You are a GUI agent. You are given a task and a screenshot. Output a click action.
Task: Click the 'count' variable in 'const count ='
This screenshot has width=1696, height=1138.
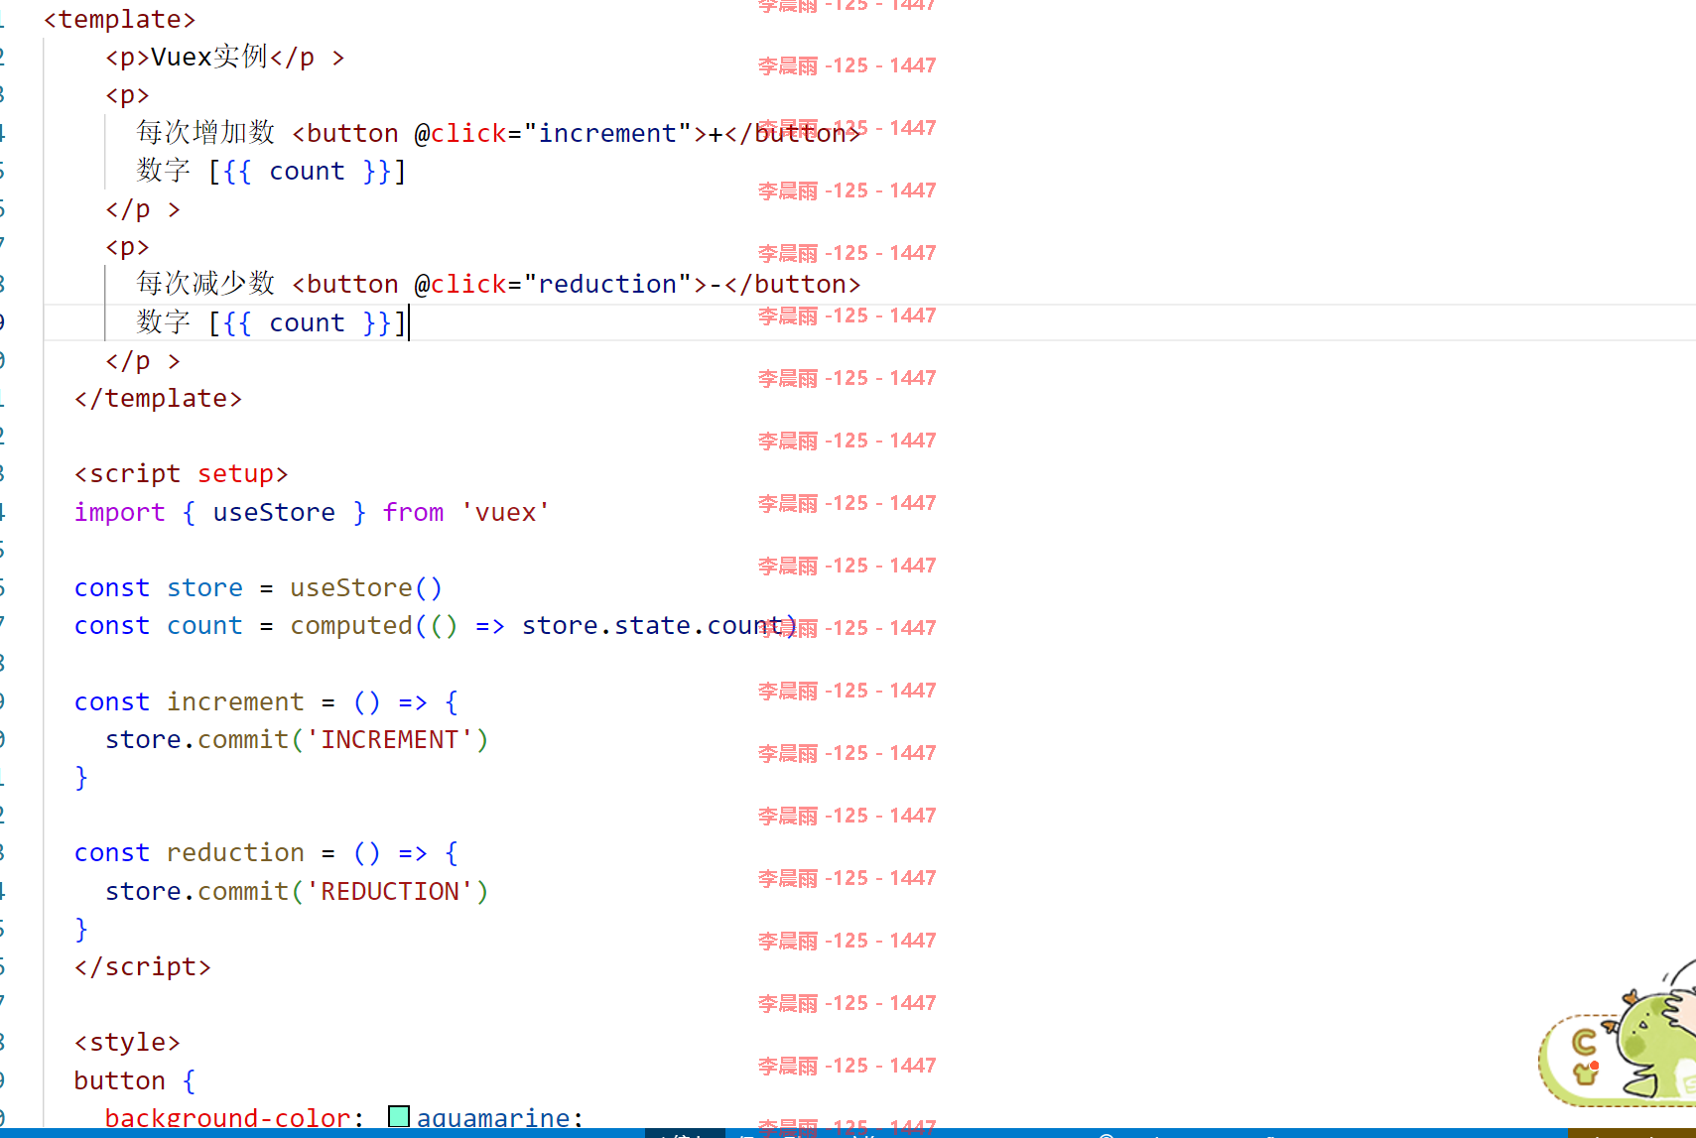click(x=204, y=625)
